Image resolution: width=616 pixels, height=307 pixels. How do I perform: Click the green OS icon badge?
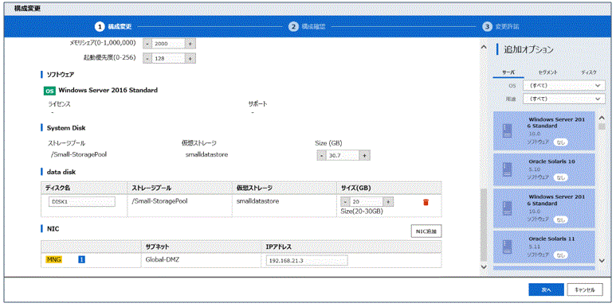click(49, 91)
